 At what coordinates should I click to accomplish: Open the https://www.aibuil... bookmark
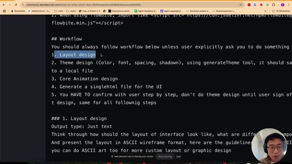tap(120, 11)
